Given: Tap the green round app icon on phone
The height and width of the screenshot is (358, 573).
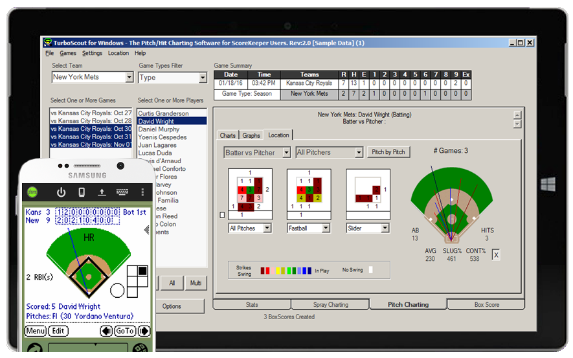Looking at the screenshot, I should (32, 192).
